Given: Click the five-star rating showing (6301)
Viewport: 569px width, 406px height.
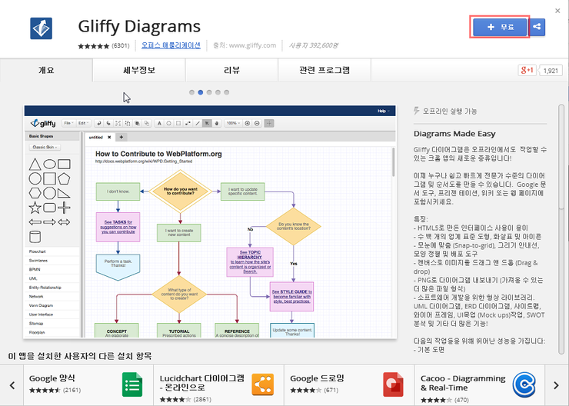Looking at the screenshot, I should click(104, 45).
